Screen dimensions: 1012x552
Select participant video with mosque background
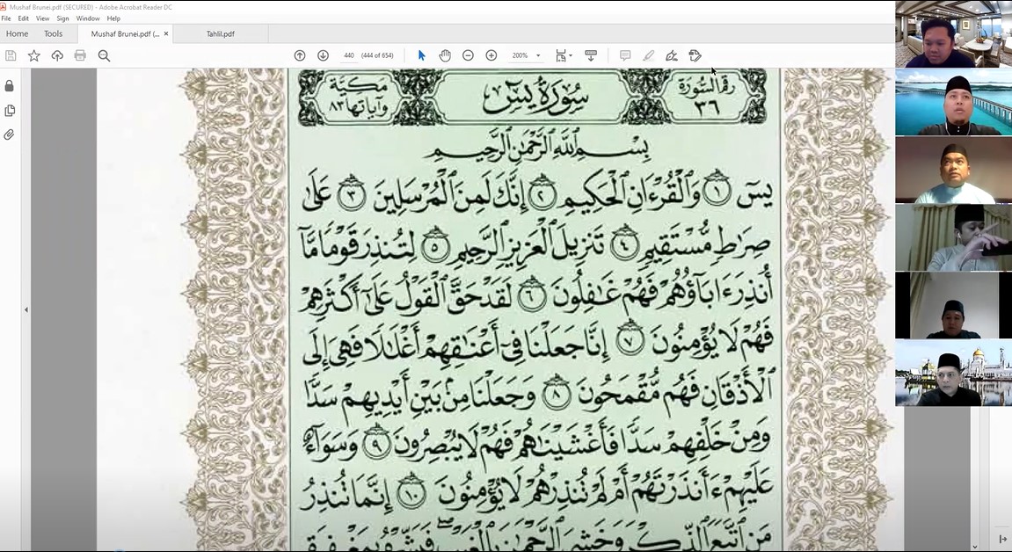(953, 373)
